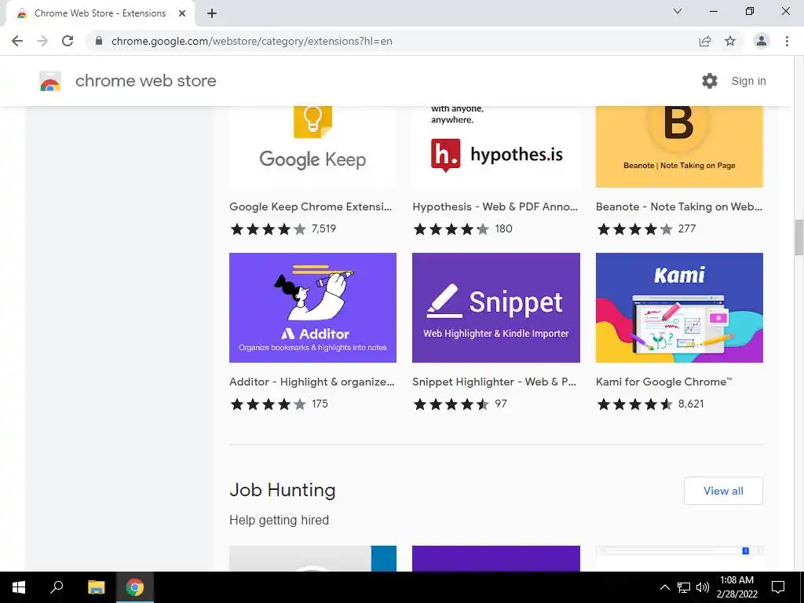Click Beanote - Note Taking title
This screenshot has width=804, height=603.
pyautogui.click(x=679, y=206)
